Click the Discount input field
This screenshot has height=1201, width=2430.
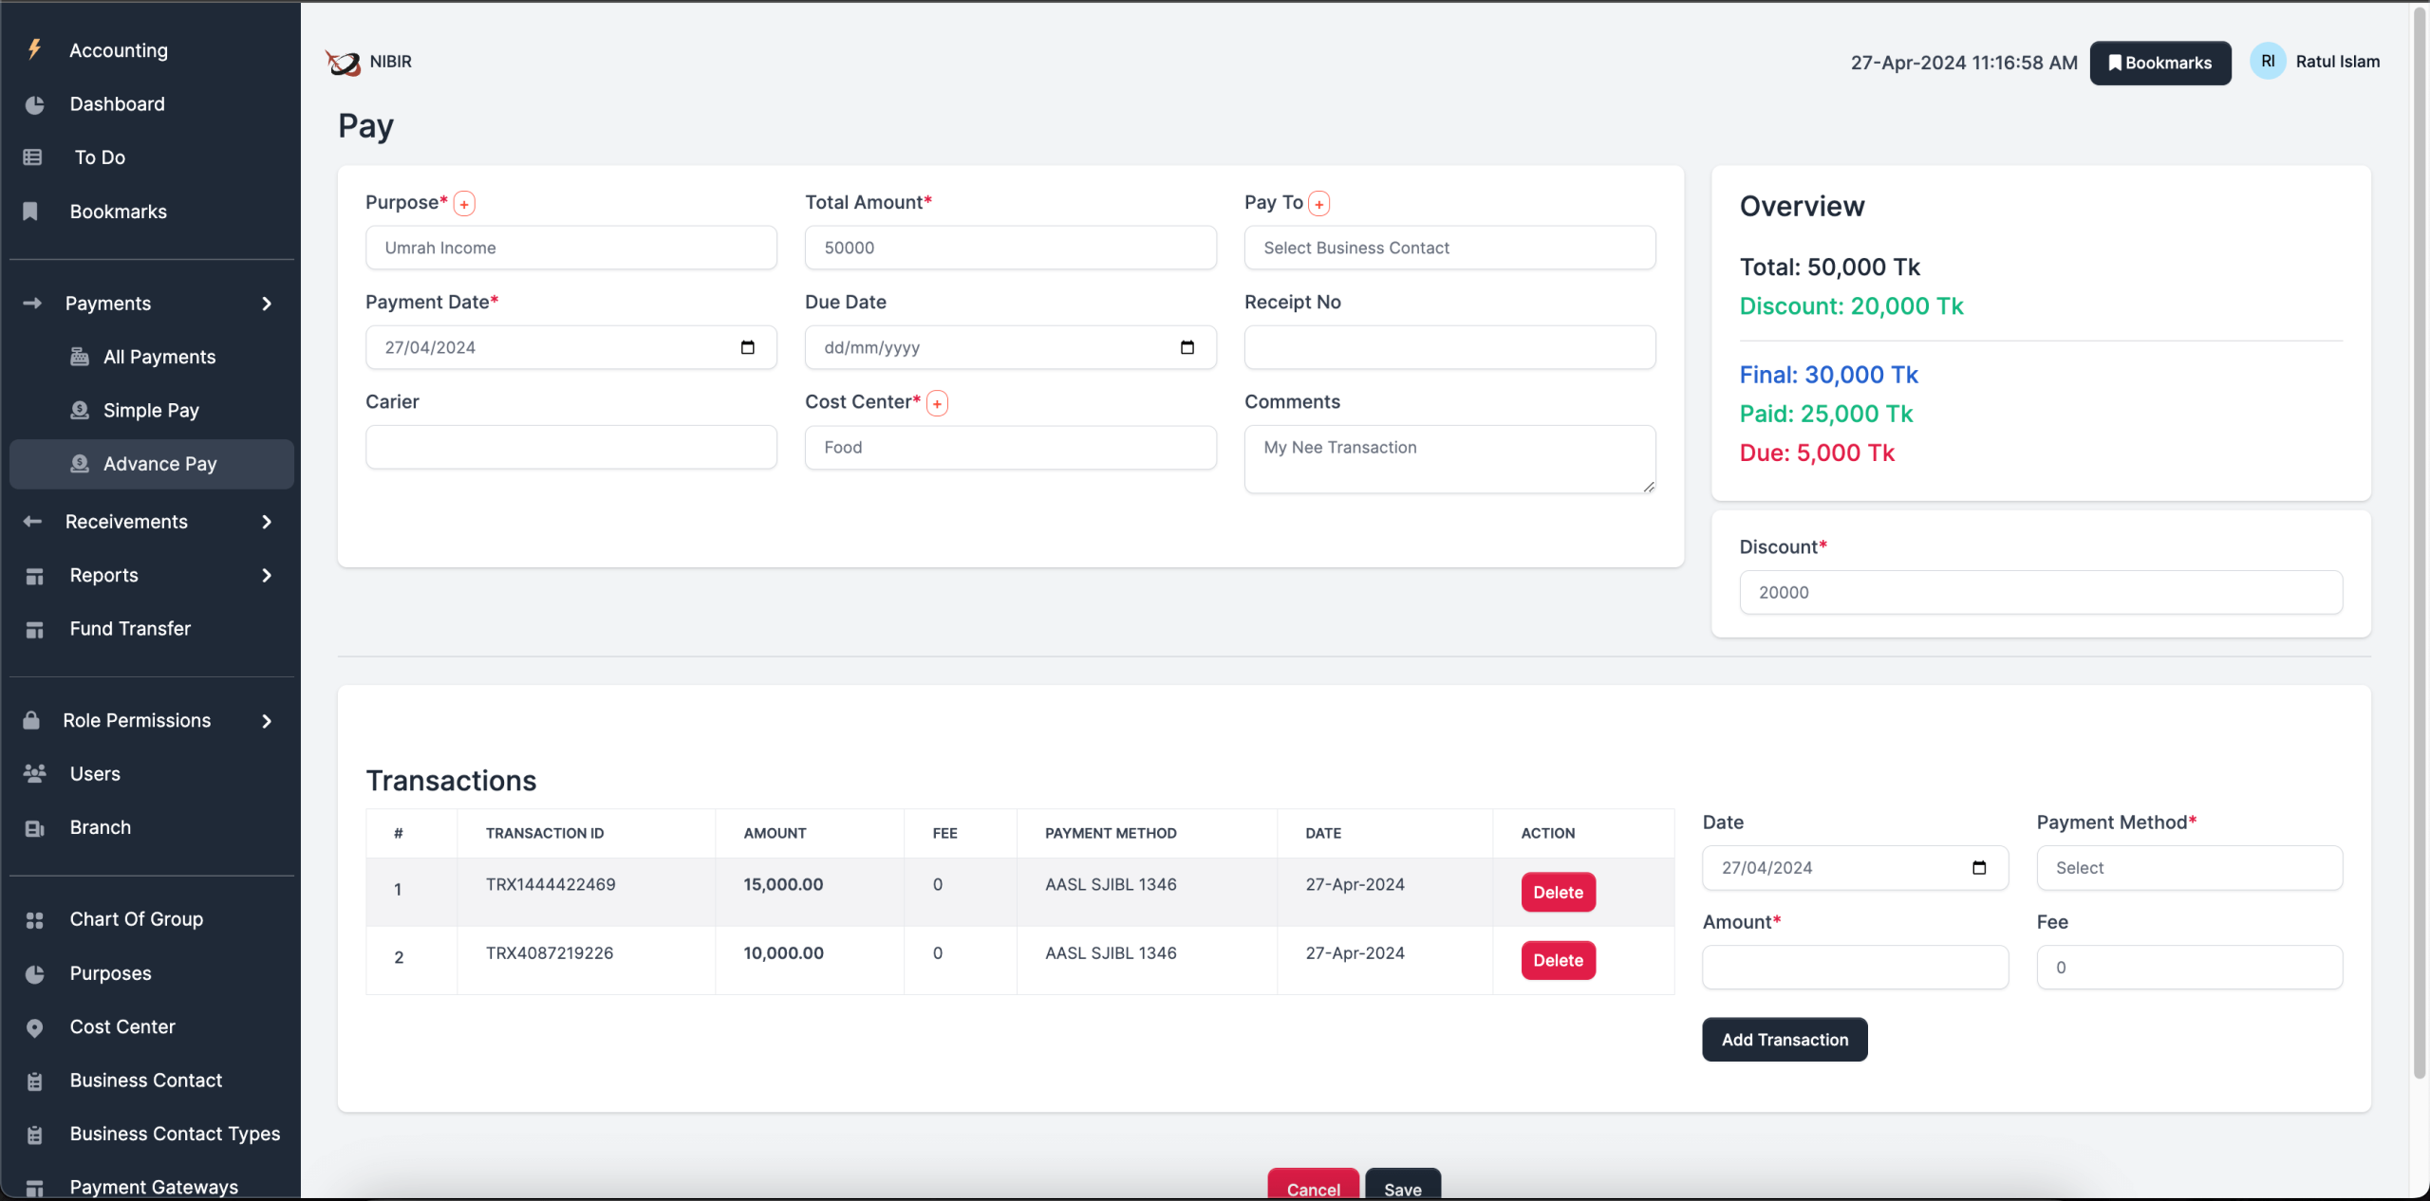2040,593
